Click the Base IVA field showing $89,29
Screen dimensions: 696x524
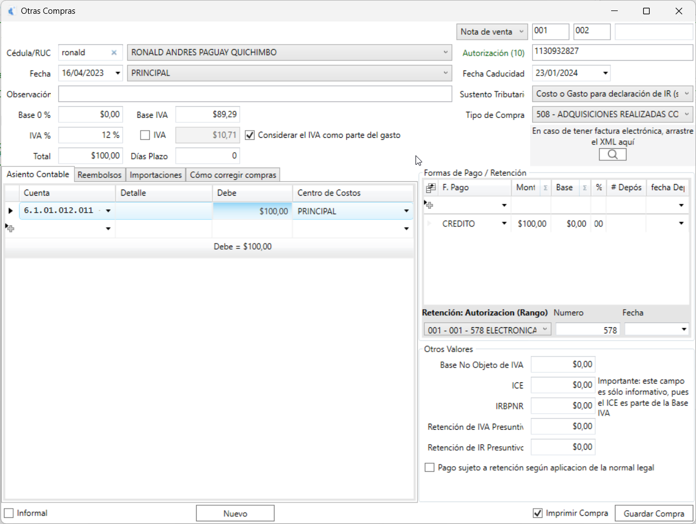click(208, 115)
